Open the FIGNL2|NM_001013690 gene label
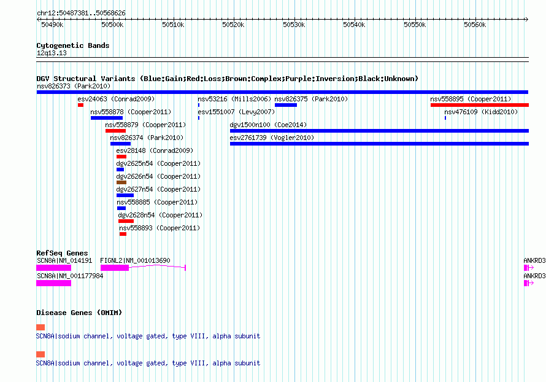The width and height of the screenshot is (546, 382). (135, 260)
